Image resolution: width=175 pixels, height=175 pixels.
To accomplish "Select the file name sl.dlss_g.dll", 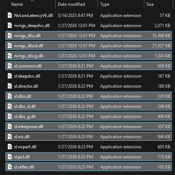I will 25,117.
